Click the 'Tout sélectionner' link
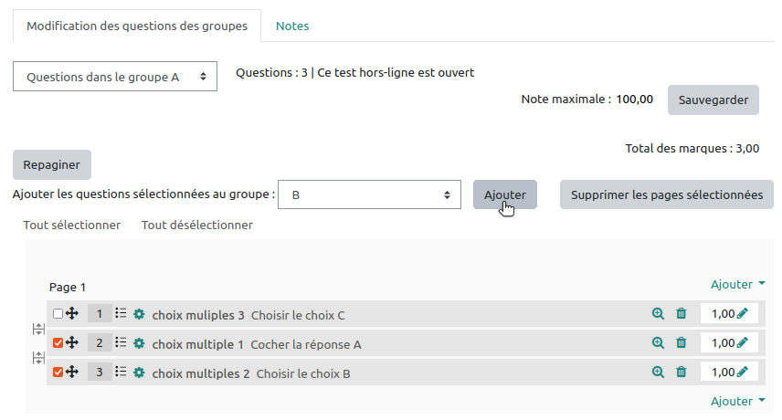Screen dimensions: 782x420 [72, 225]
